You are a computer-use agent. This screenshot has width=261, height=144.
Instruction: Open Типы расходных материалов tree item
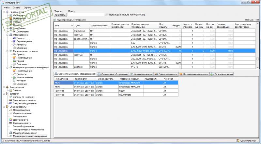coord(28,130)
